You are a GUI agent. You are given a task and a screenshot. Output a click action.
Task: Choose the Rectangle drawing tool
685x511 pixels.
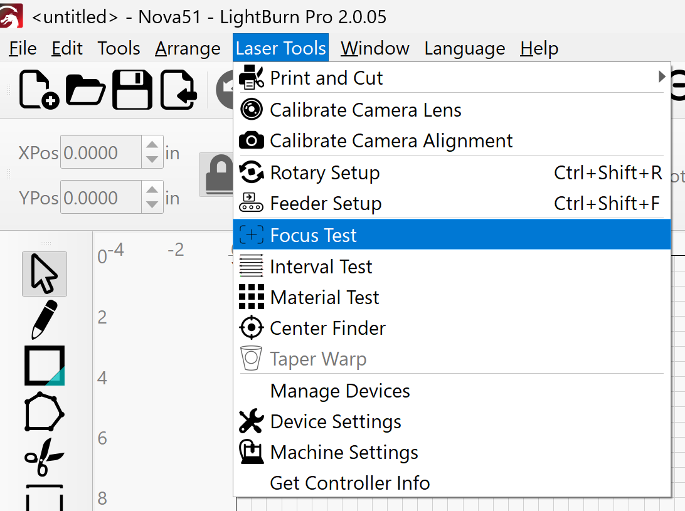(x=45, y=366)
